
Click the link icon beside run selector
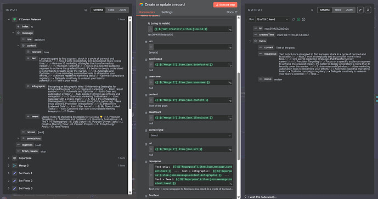[294, 19]
